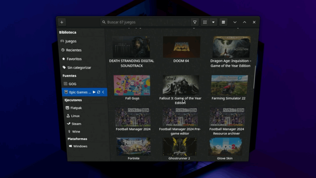Click the game grid vertical scrollbar
The image size is (316, 178).
tap(254, 77)
